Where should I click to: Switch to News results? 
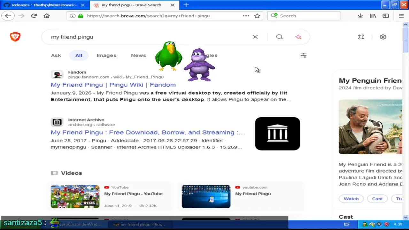pos(138,55)
